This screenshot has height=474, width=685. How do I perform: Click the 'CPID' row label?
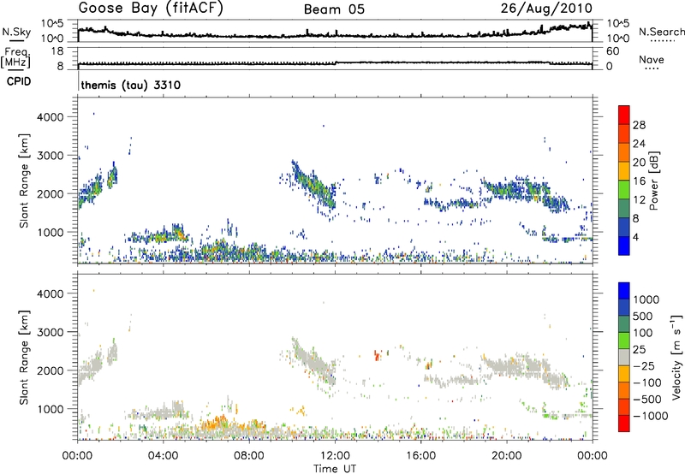click(x=19, y=81)
